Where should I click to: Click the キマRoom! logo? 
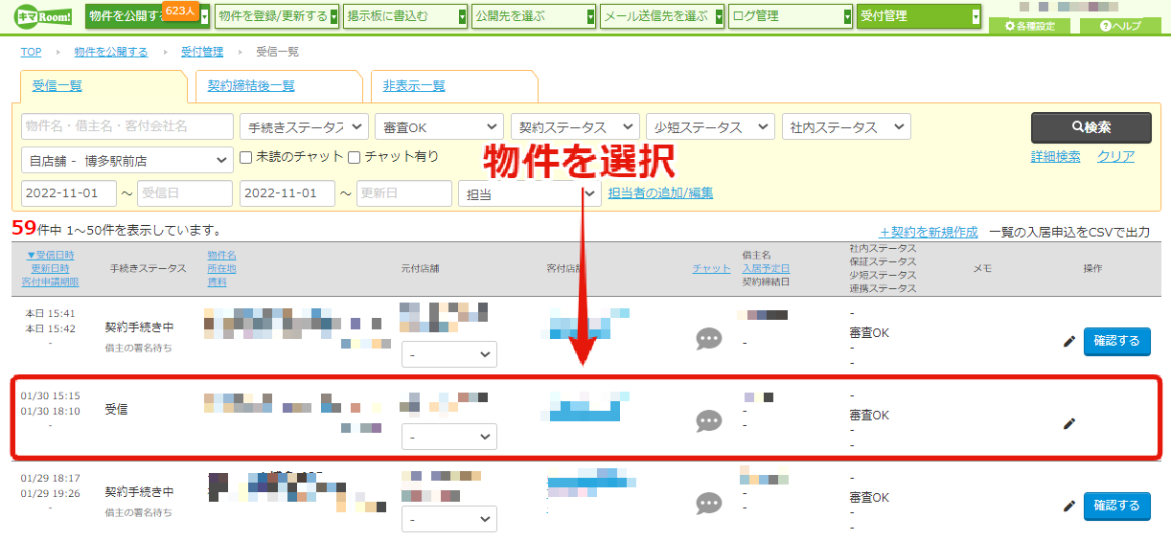tap(44, 16)
